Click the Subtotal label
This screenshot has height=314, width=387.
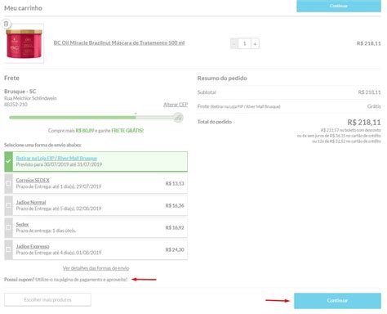click(207, 92)
